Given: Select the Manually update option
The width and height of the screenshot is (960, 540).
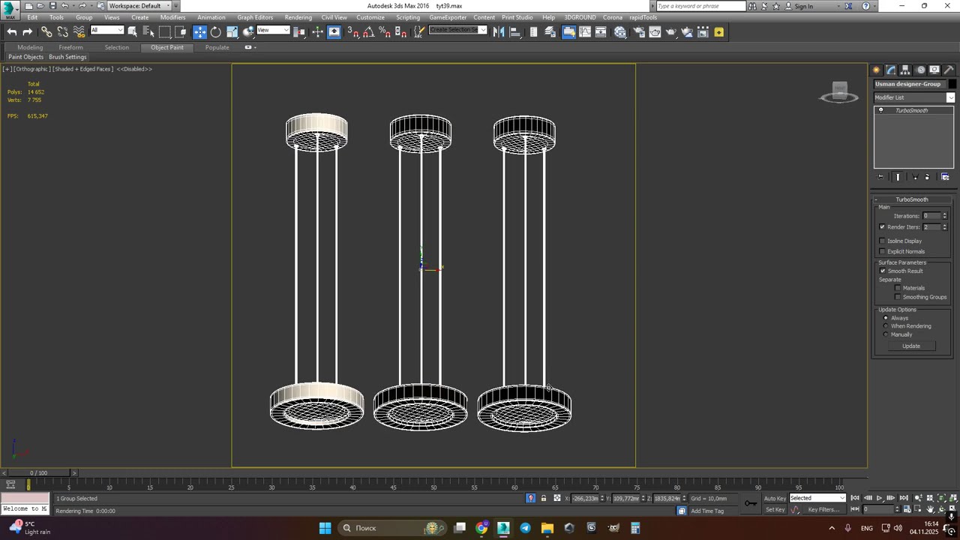Looking at the screenshot, I should (886, 334).
